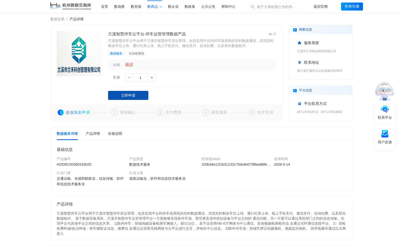Open 用户反馈 feedback icon
403x251 pixels.
(385, 134)
